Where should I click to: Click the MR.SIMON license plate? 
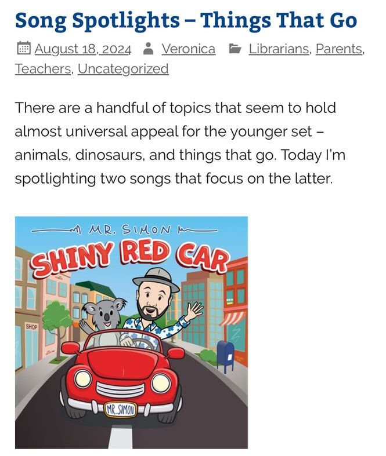click(x=120, y=410)
